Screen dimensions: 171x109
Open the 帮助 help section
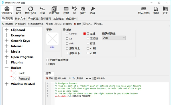click(156, 11)
